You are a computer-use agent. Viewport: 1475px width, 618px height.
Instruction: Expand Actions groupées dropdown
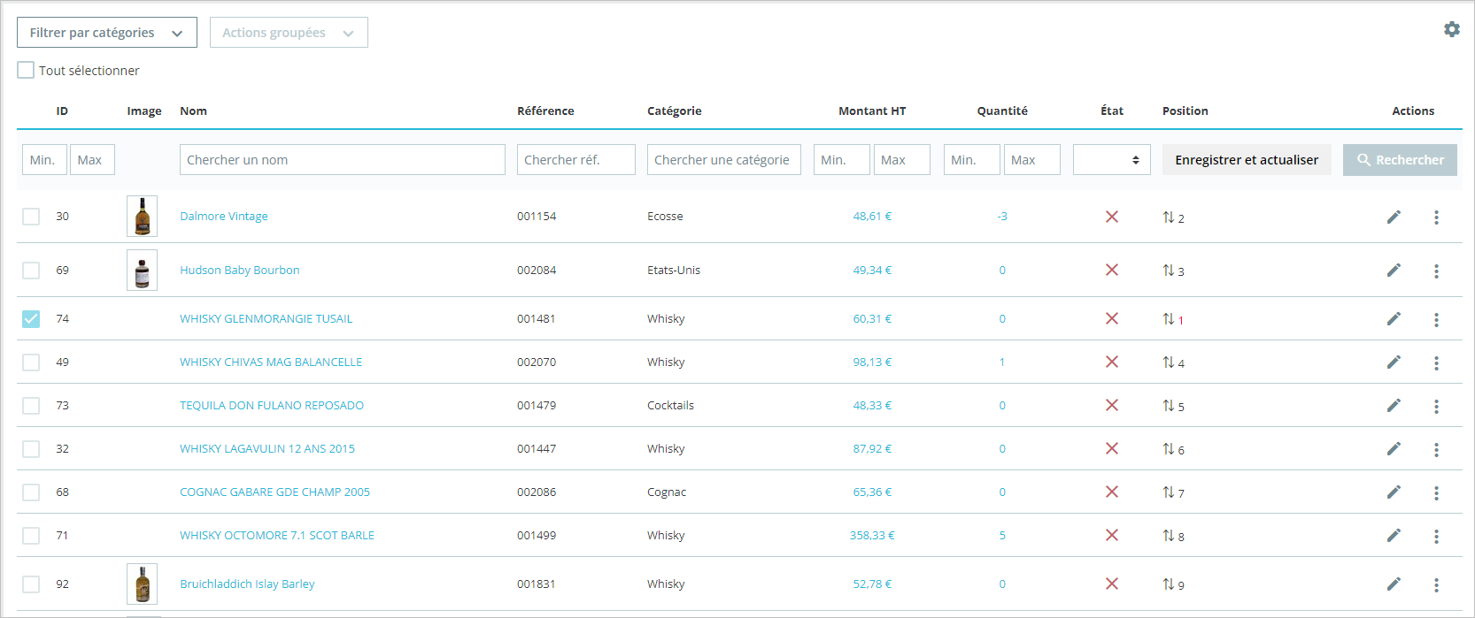coord(288,33)
